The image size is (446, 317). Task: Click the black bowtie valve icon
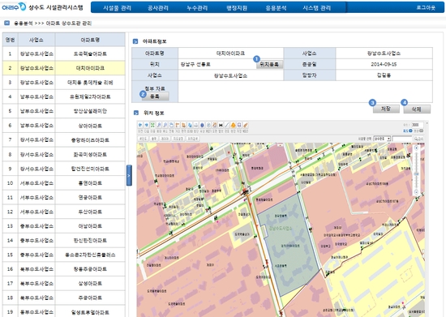[x=221, y=125]
